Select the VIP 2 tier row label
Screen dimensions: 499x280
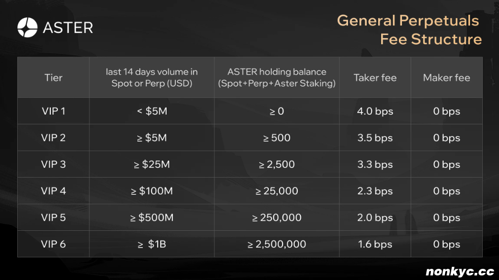(53, 137)
